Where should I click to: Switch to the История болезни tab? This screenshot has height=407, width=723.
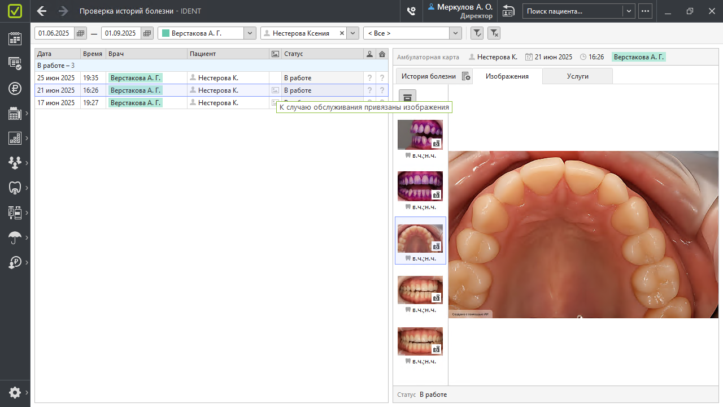tap(429, 76)
